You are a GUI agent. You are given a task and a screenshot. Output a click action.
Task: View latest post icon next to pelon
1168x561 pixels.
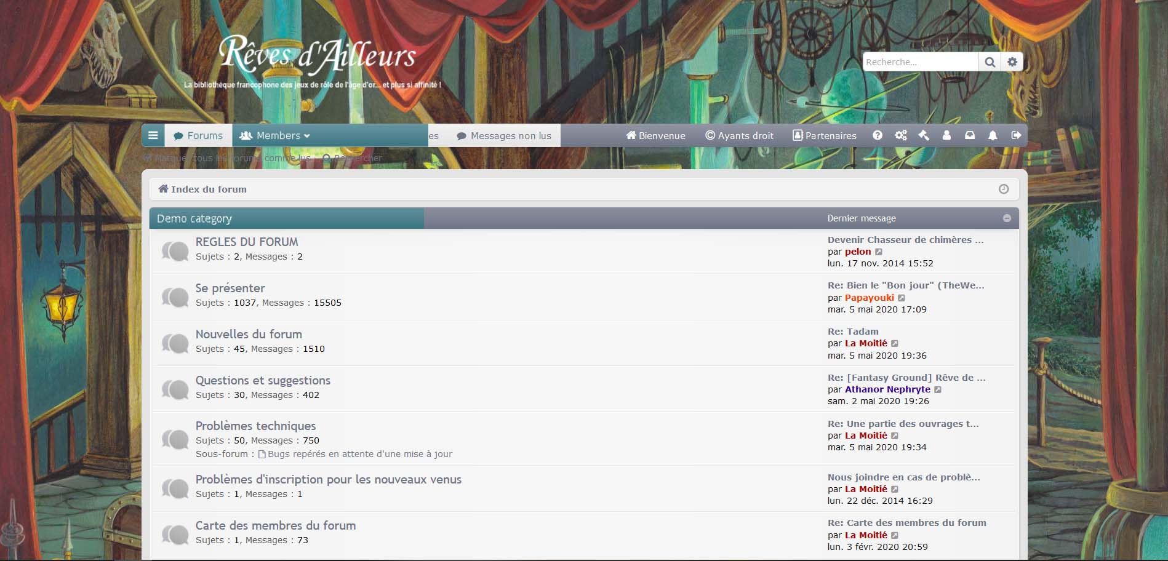click(879, 252)
